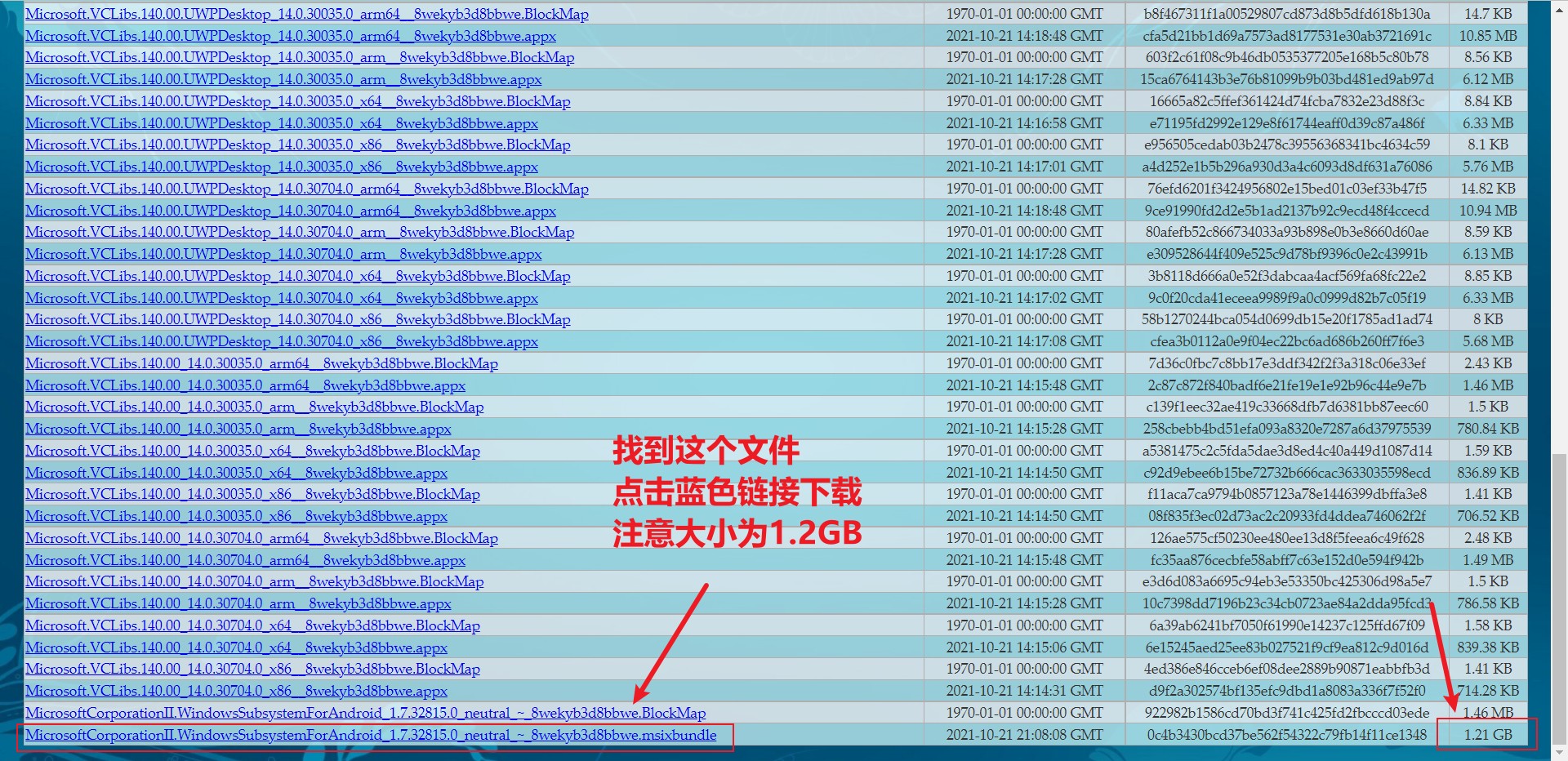Click the size cell '2.43 KB'

tap(1488, 363)
